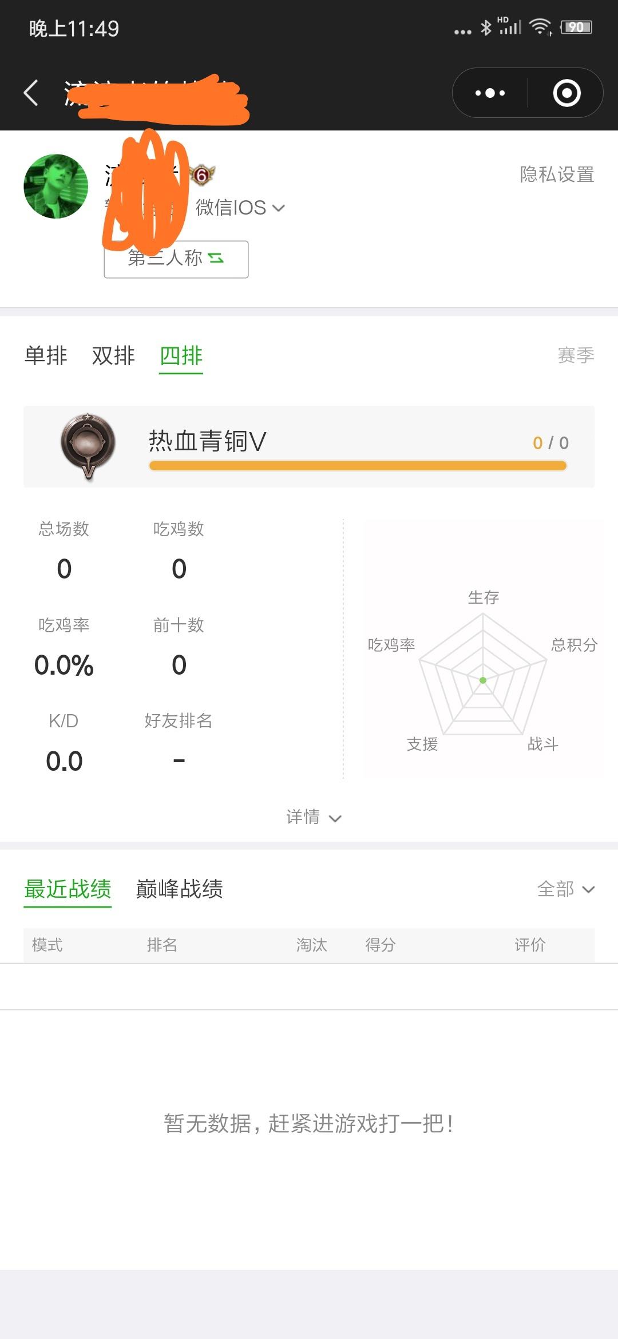Screen dimensions: 618x1339
Task: Tap the circular close mini-program icon
Action: 566,93
